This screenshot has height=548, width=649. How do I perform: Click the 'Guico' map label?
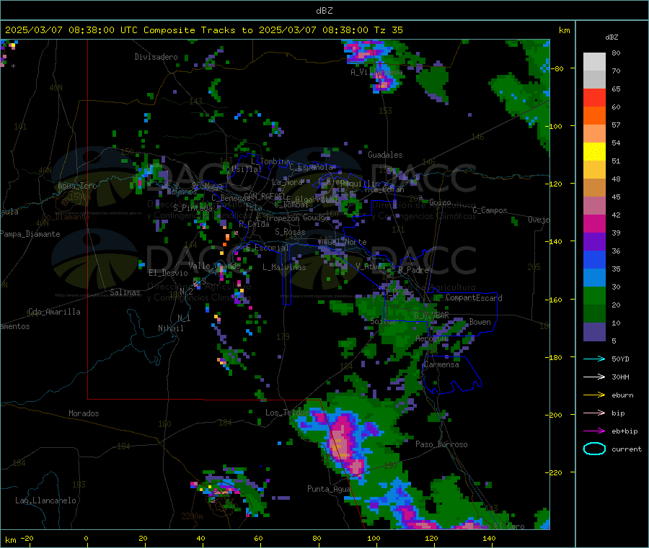pos(440,202)
